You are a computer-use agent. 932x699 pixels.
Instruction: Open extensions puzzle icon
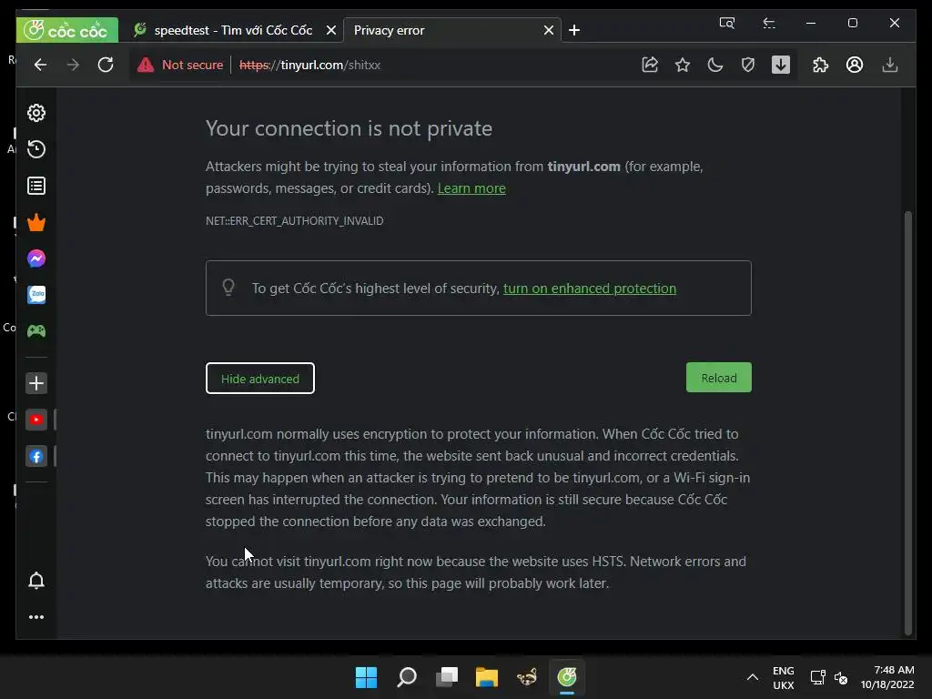pos(820,65)
